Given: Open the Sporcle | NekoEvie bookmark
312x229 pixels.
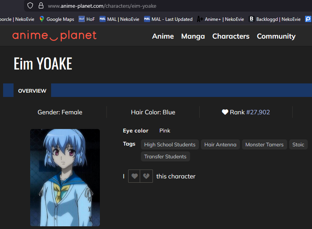Looking at the screenshot, I should 17,19.
